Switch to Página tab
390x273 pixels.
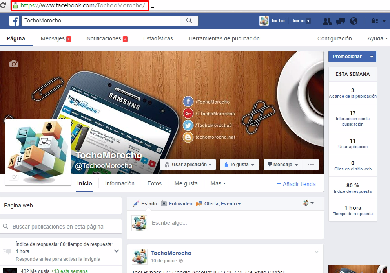[16, 38]
